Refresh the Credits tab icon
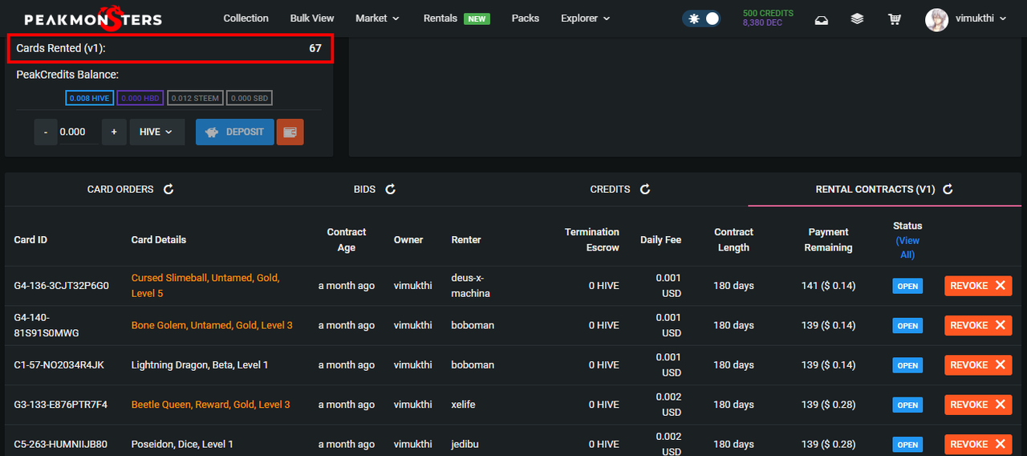1027x456 pixels. [645, 189]
